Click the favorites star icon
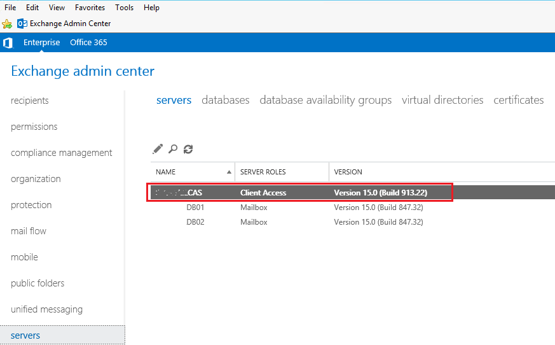555x345 pixels. pyautogui.click(x=7, y=24)
